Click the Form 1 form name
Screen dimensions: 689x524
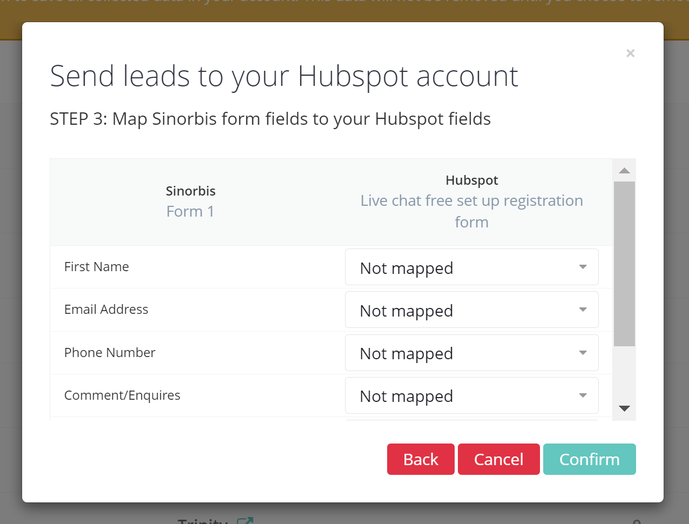190,211
